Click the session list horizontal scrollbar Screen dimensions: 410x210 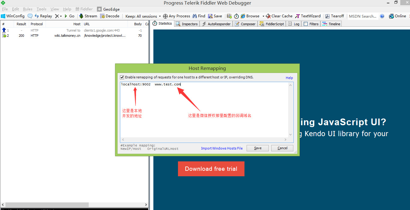tap(47, 205)
